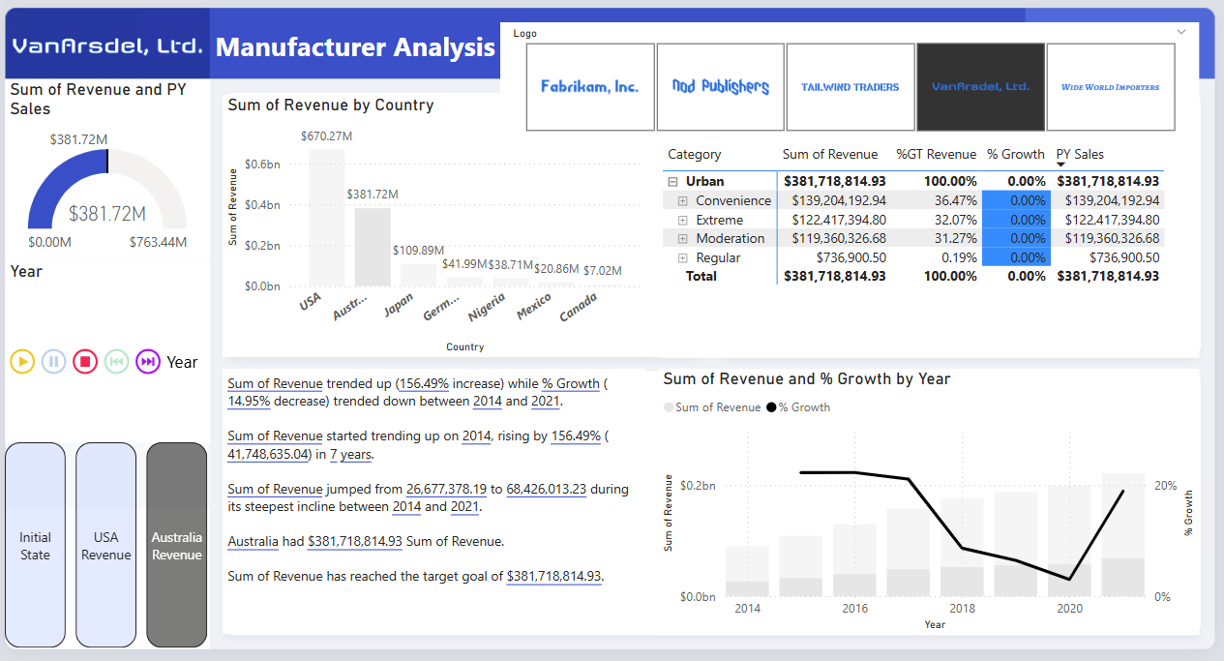Image resolution: width=1224 pixels, height=661 pixels.
Task: Click the 14.95% decrease value in narrative
Action: click(251, 401)
